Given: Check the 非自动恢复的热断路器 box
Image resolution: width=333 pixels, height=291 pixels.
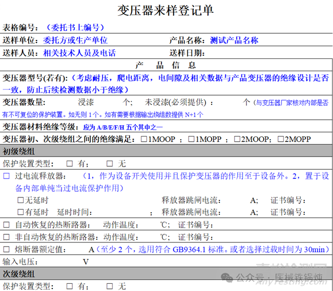Looking at the screenshot, I should coord(7,237).
